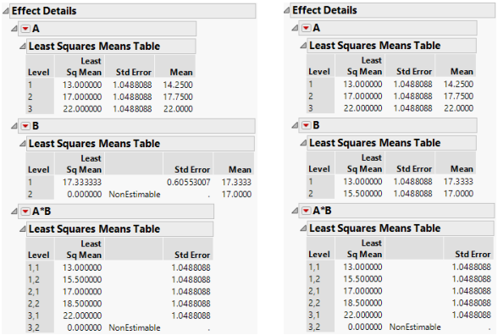Collapse effect A*B section in left panel
498x335 pixels.
(x=14, y=211)
